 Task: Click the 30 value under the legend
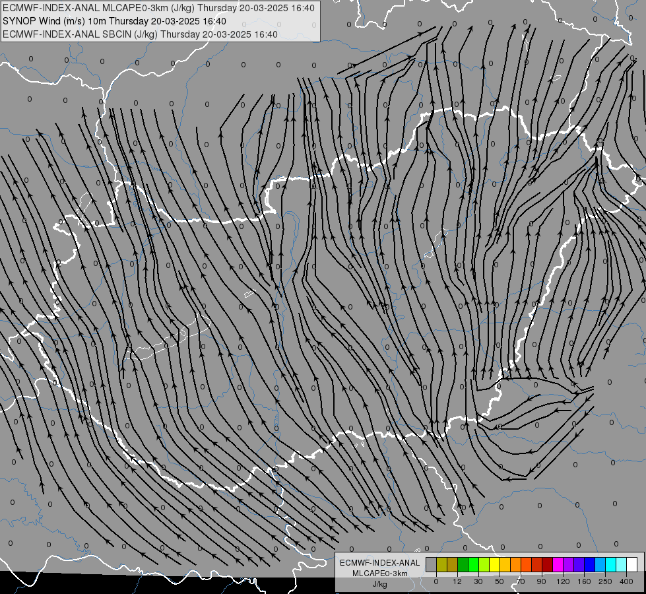pos(478,581)
